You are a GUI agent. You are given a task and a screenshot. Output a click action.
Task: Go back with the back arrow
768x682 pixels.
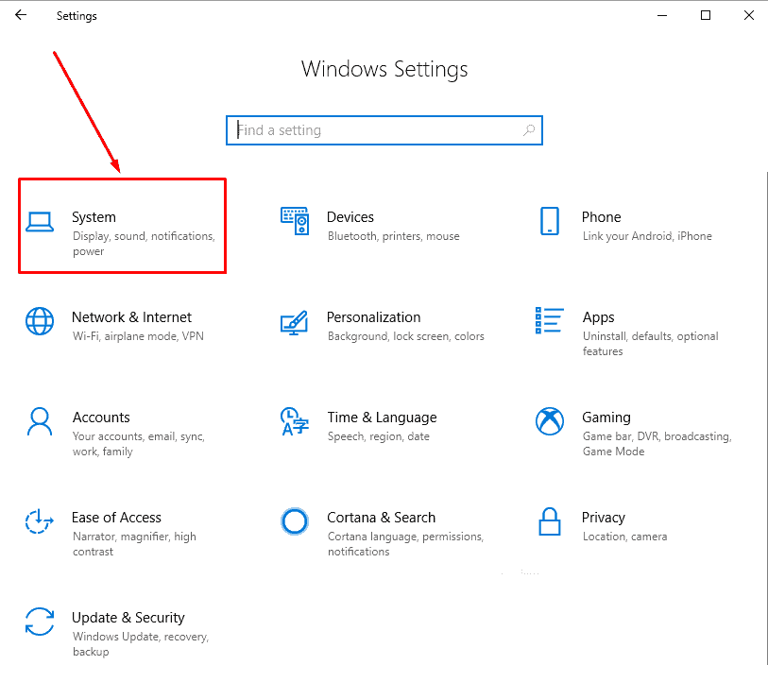tap(21, 15)
